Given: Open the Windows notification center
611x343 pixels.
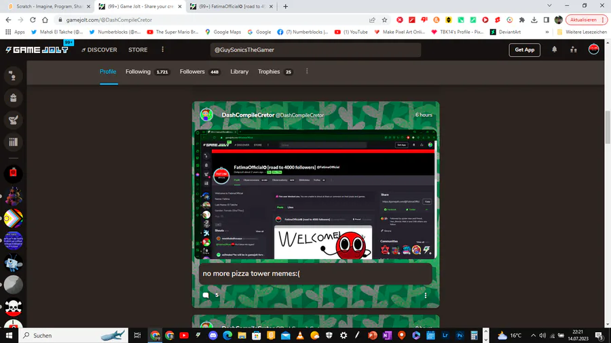Looking at the screenshot, I should [x=599, y=336].
